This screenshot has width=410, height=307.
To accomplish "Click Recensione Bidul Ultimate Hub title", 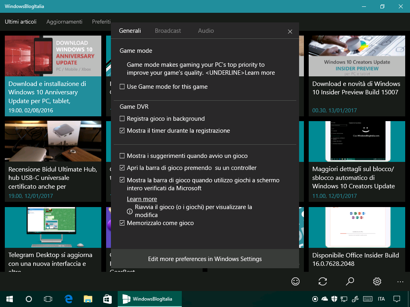I will (53, 178).
